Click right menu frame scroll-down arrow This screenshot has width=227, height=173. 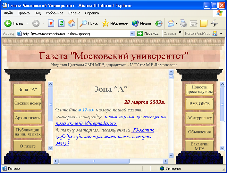[x=223, y=148]
